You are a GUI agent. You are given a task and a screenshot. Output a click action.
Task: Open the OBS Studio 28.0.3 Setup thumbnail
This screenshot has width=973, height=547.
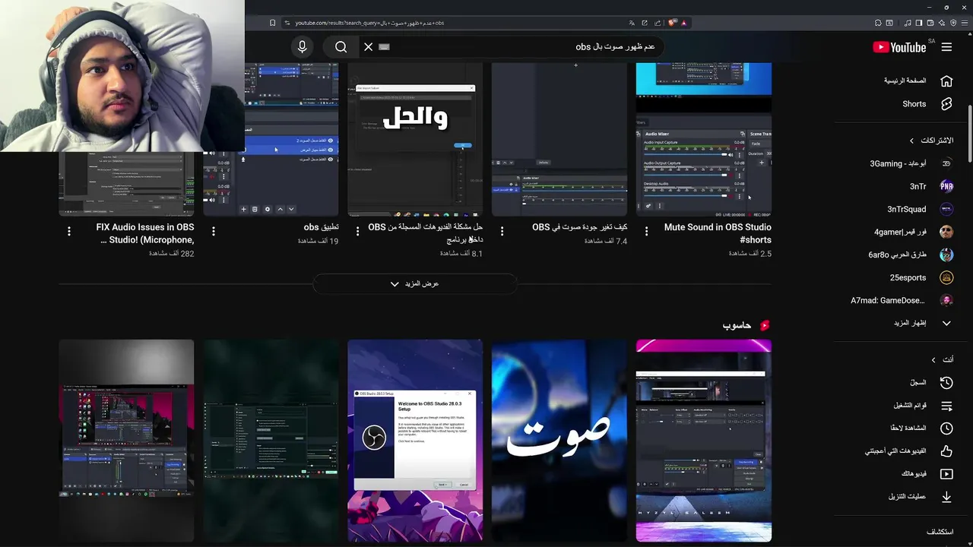point(415,441)
